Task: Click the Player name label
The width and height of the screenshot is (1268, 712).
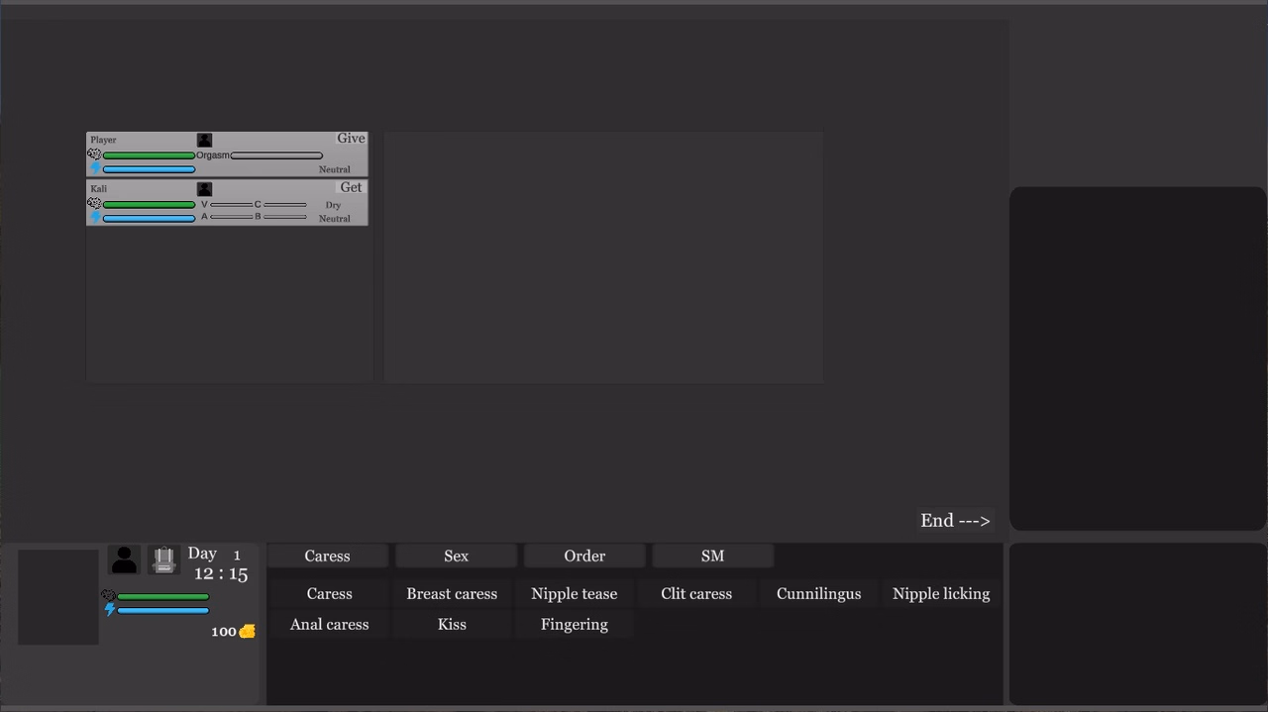Action: click(x=103, y=140)
